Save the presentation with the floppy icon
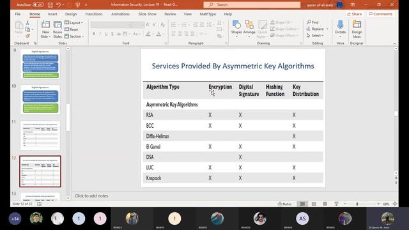Screen dimensions: 409x230 [50, 4]
